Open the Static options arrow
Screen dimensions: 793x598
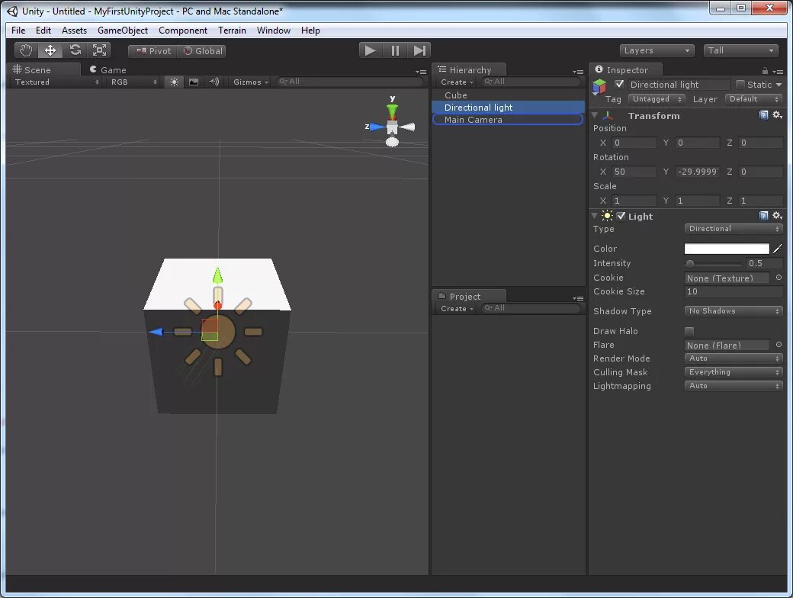tap(779, 85)
